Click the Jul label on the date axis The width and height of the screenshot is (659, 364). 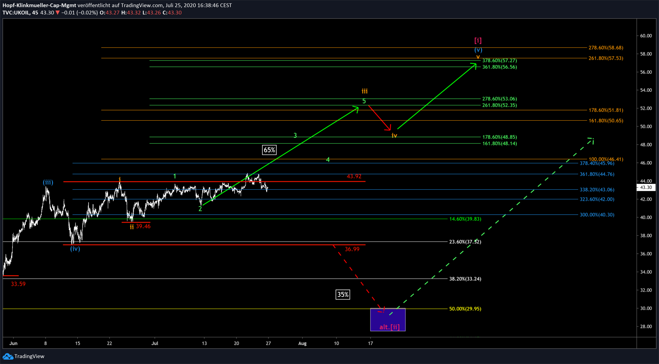point(155,343)
